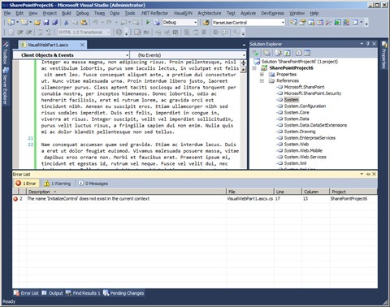Collapse the SharePointProject6 project node
The height and width of the screenshot is (307, 390).
click(254, 68)
